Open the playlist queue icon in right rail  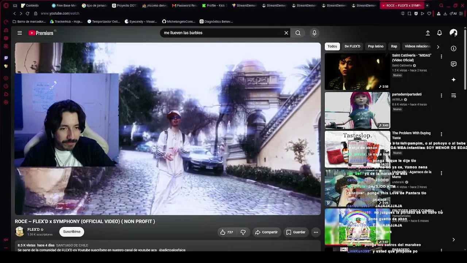(454, 96)
